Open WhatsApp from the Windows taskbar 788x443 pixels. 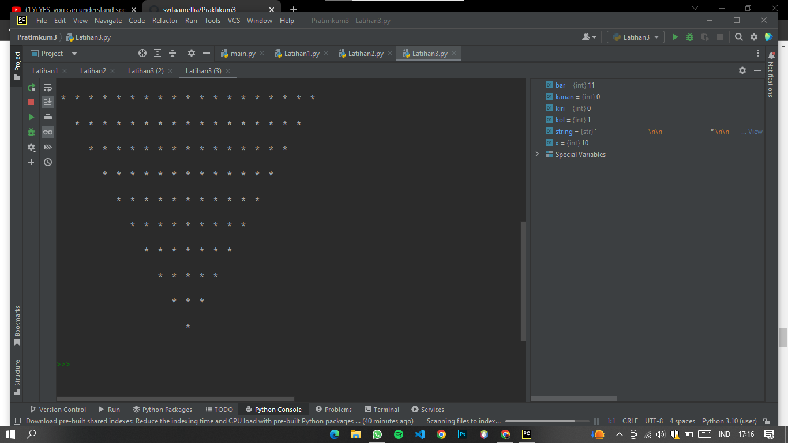pos(377,434)
